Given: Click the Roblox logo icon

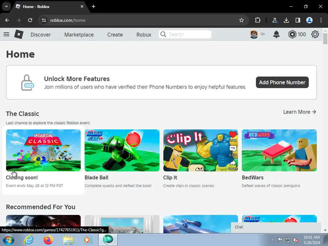Looking at the screenshot, I should point(19,34).
